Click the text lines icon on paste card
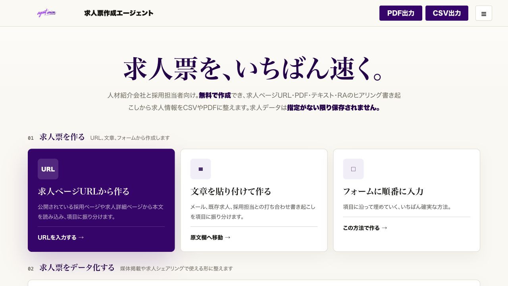Screen dimensions: 508x286 click(x=200, y=169)
